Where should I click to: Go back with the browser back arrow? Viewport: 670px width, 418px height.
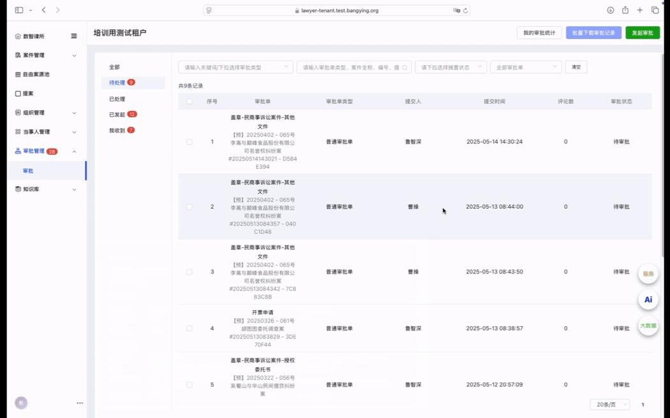(x=43, y=10)
